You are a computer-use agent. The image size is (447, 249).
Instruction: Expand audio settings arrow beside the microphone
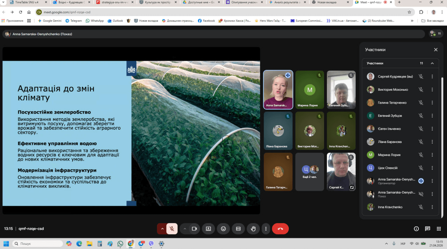tap(162, 229)
